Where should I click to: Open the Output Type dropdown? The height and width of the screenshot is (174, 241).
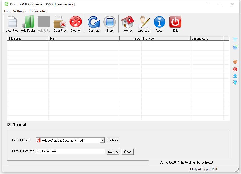pos(102,140)
